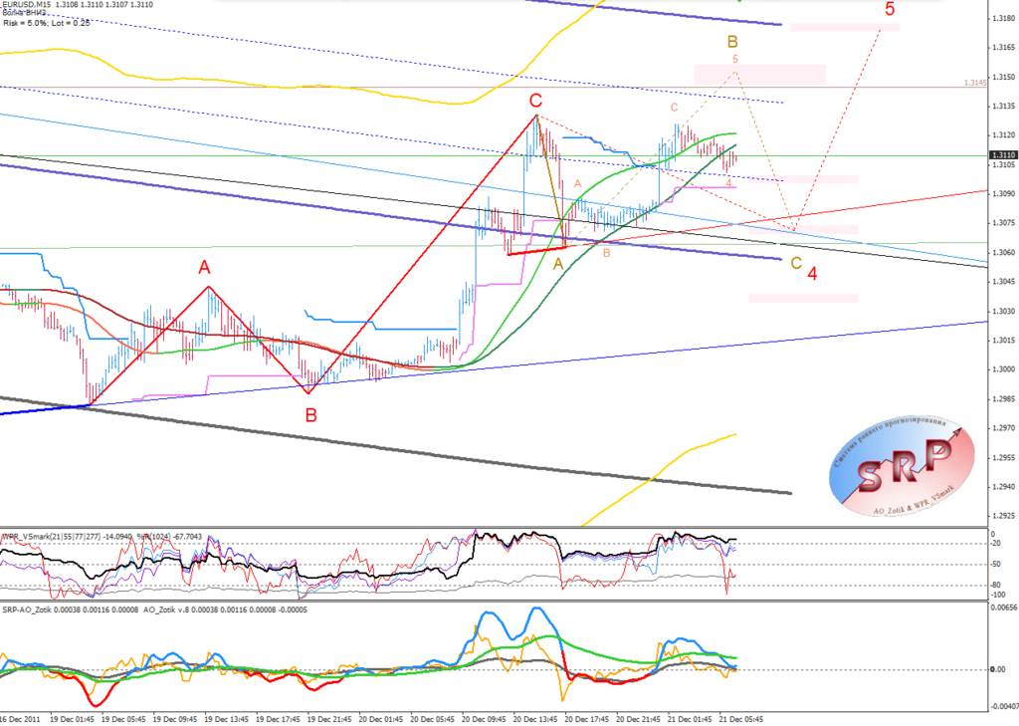Select the large red C at the peak
The height and width of the screenshot is (726, 1019).
pyautogui.click(x=534, y=101)
